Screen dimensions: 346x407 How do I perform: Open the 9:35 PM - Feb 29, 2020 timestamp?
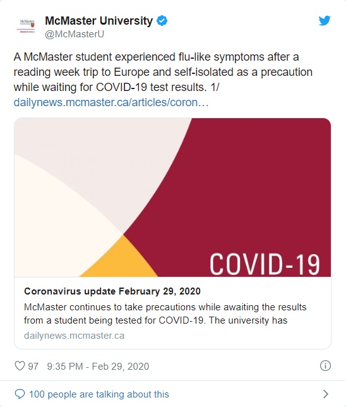pos(98,367)
